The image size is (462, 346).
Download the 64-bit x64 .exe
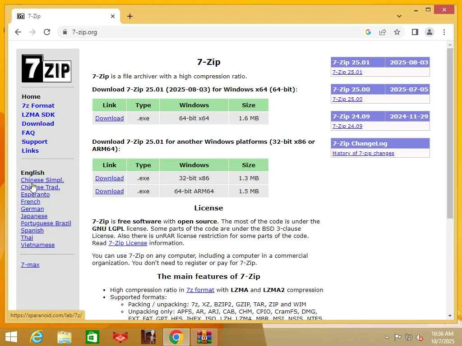pos(109,118)
